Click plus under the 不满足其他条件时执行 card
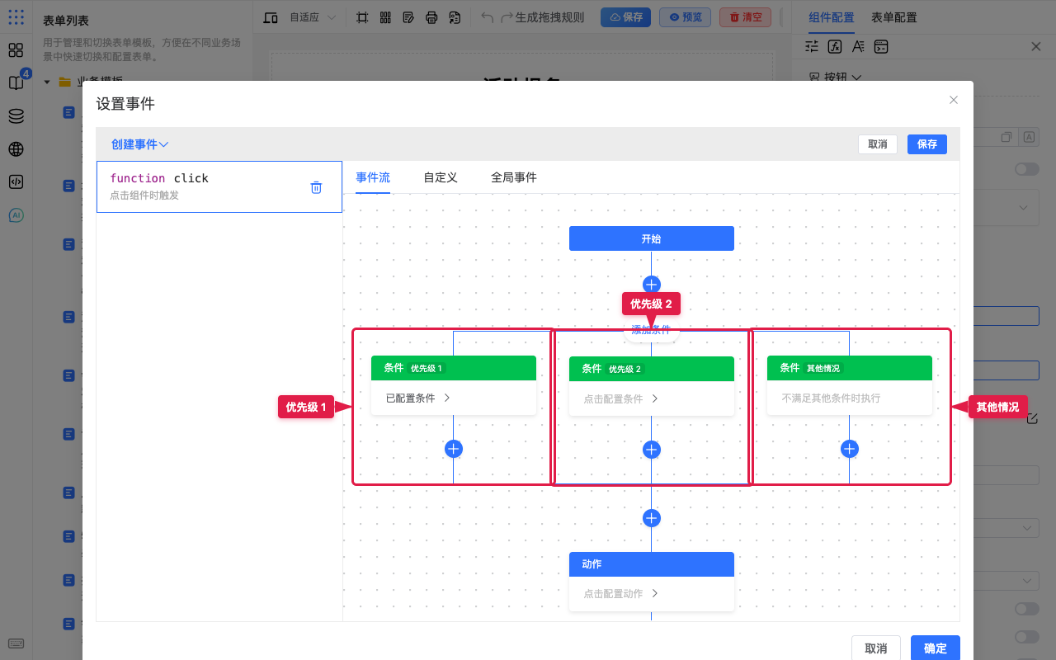 pos(850,449)
